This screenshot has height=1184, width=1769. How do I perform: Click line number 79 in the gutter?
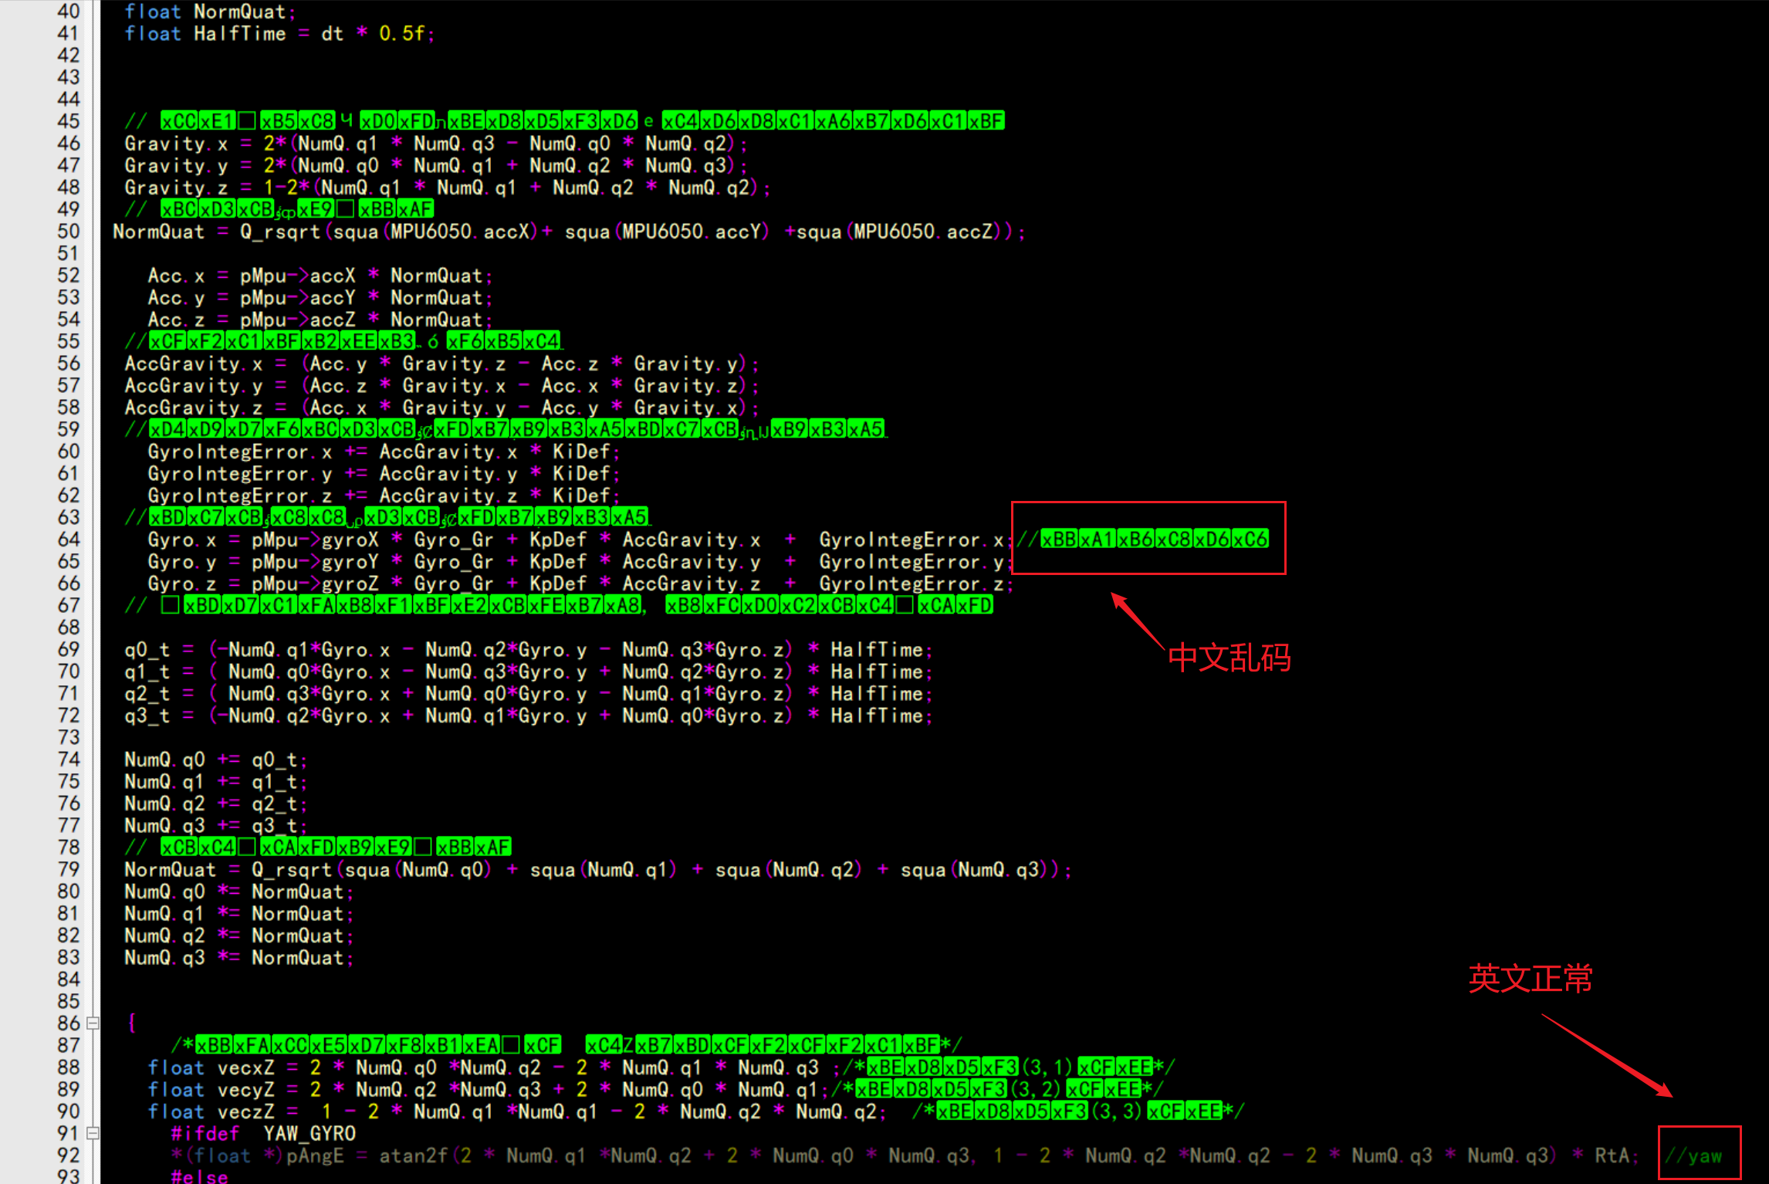coord(68,869)
